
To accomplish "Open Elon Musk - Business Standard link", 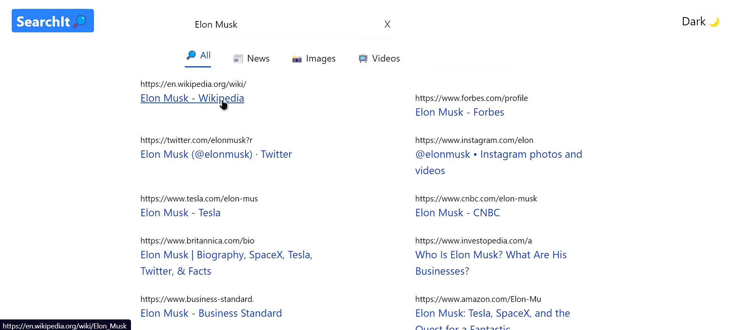I will [x=211, y=313].
